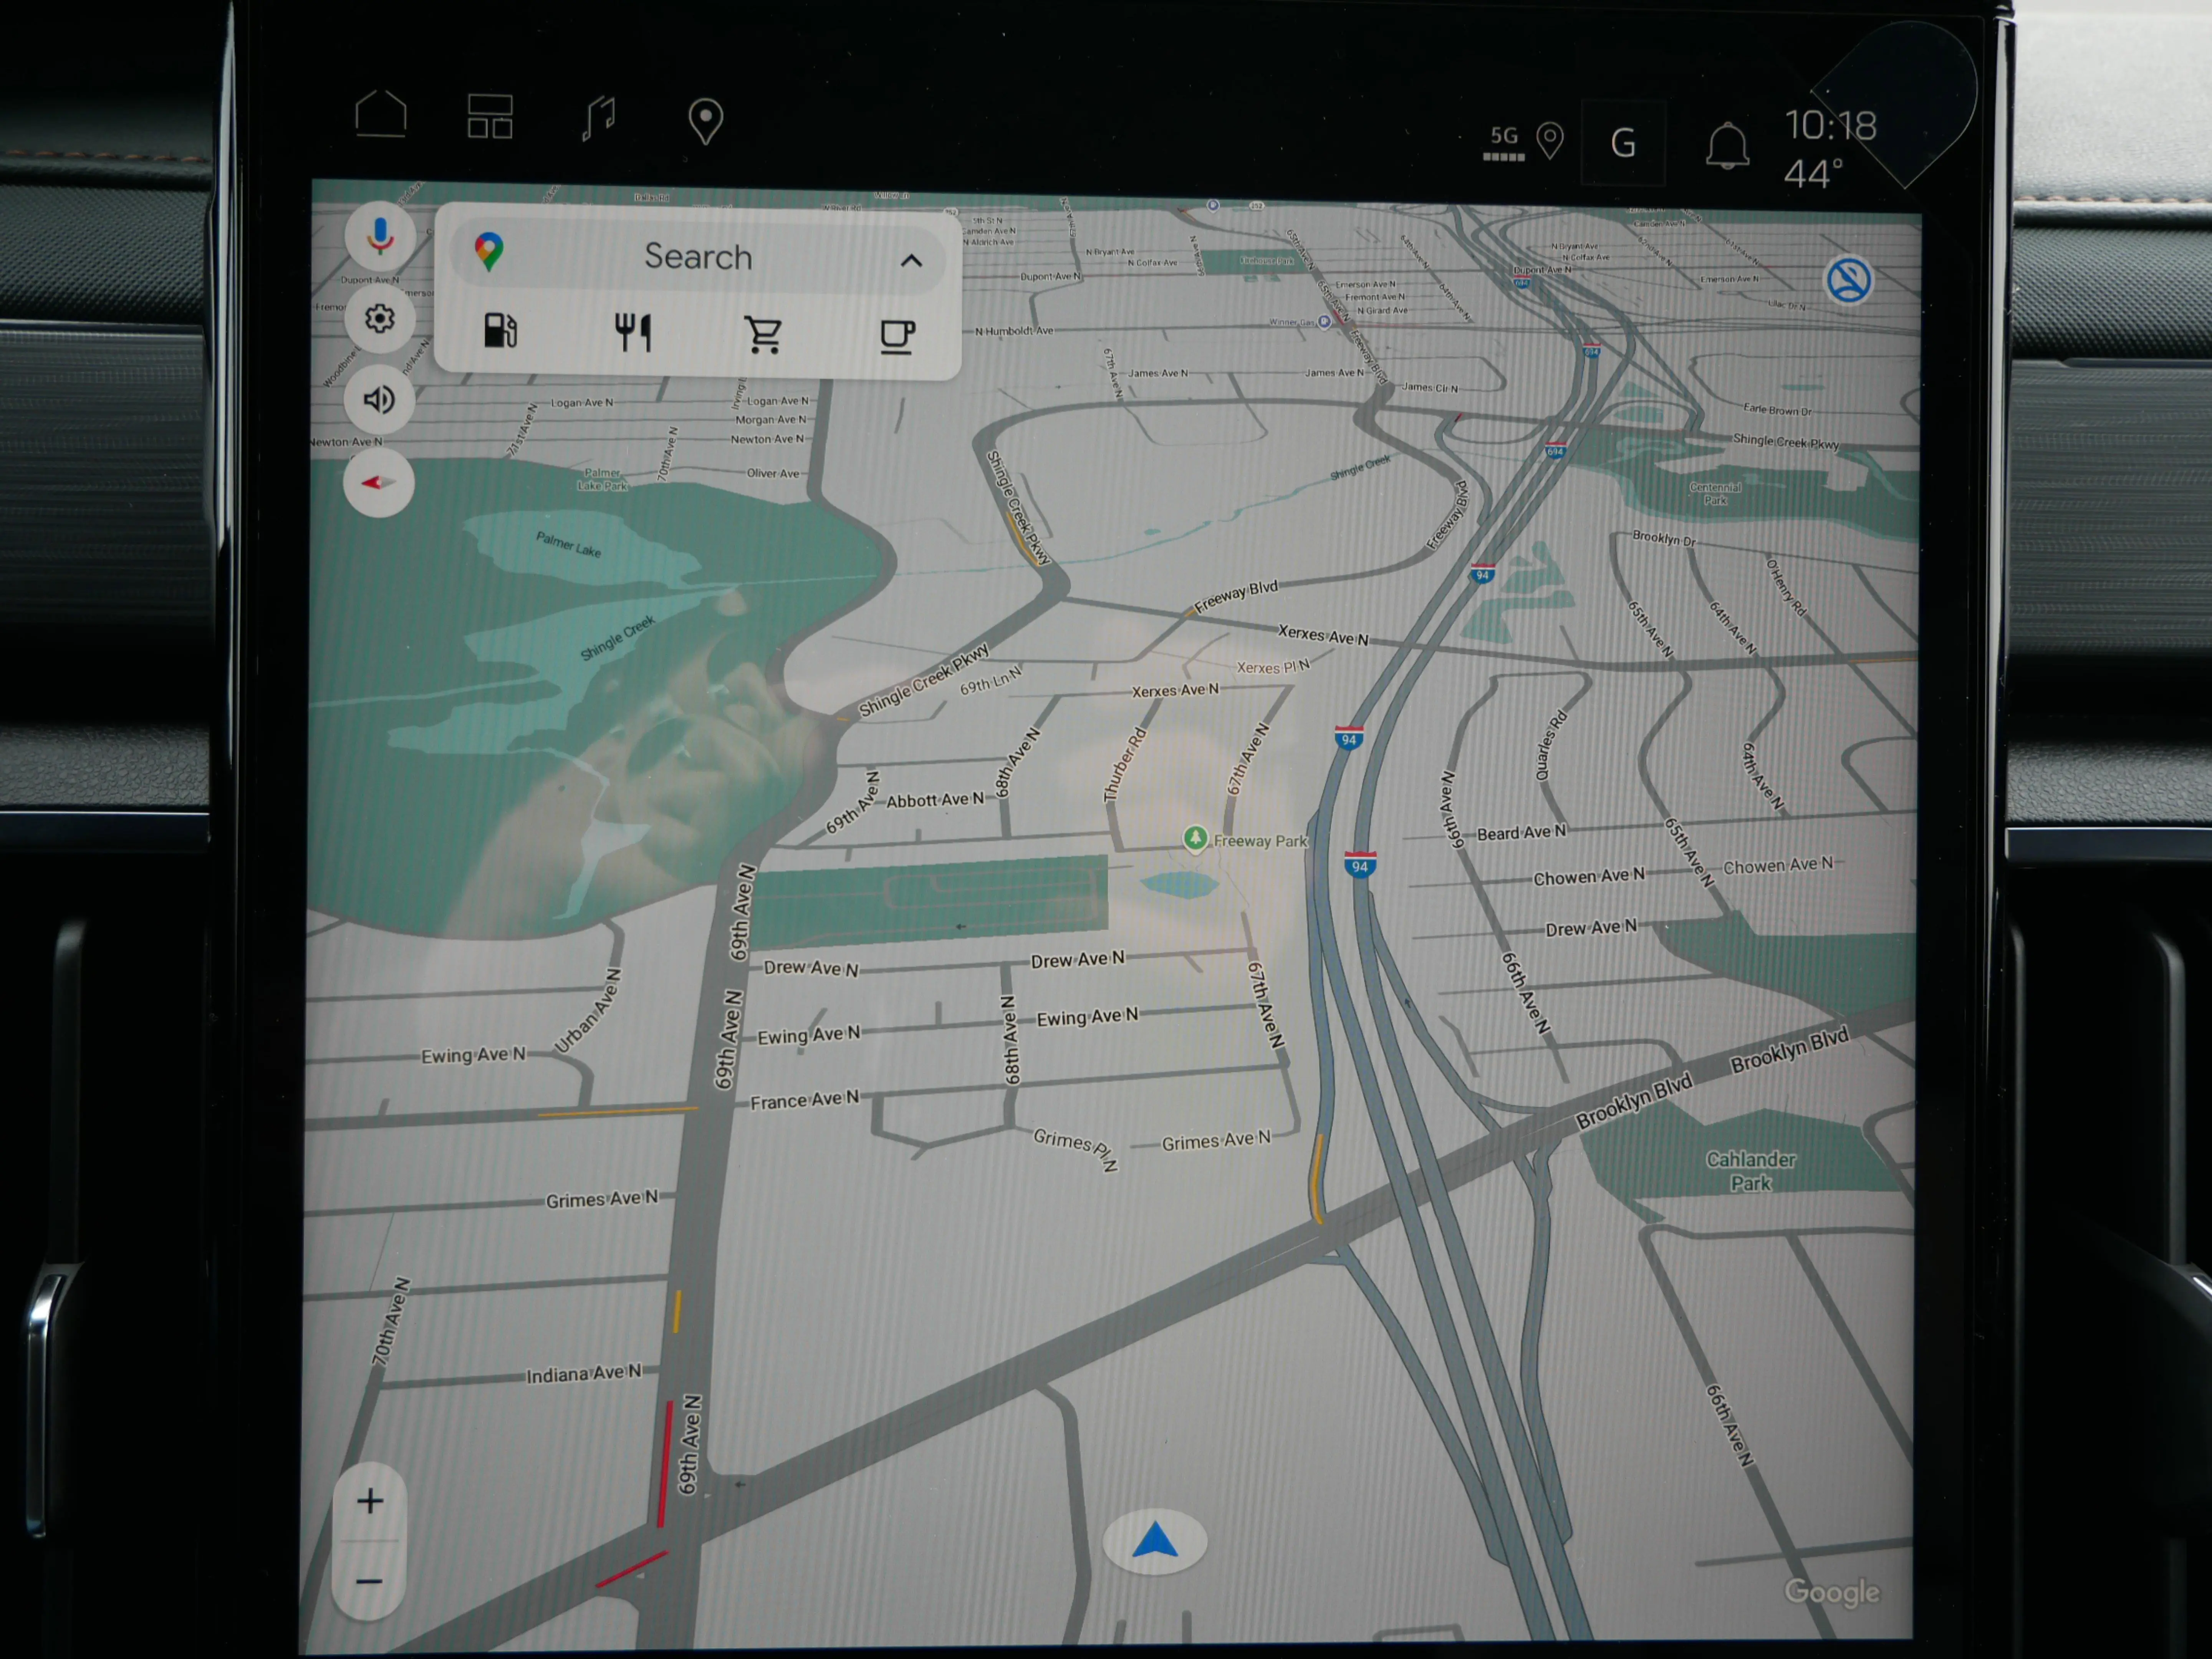The height and width of the screenshot is (1659, 2212).
Task: Open the music note media icon
Action: (599, 119)
